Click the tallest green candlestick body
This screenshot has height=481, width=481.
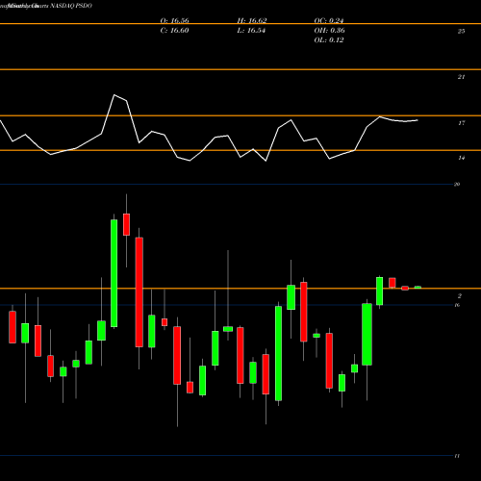(x=114, y=273)
